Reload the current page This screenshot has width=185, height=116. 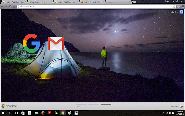[x=10, y=6]
